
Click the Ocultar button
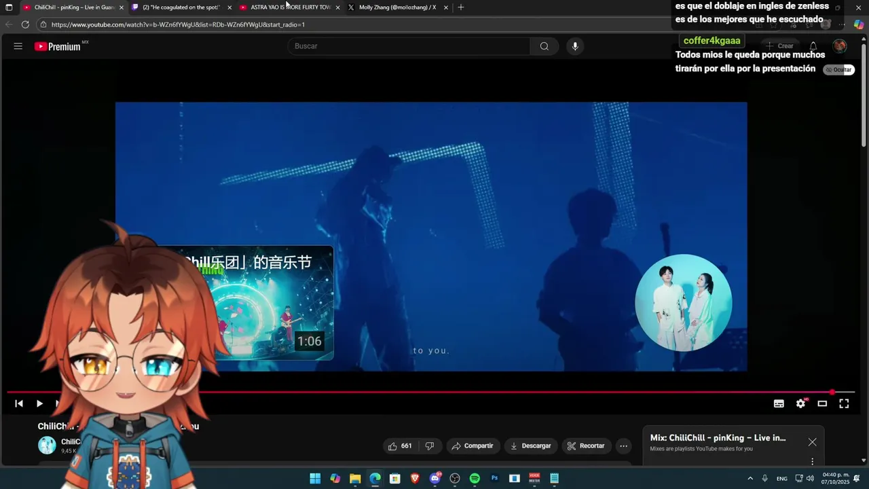(x=839, y=70)
